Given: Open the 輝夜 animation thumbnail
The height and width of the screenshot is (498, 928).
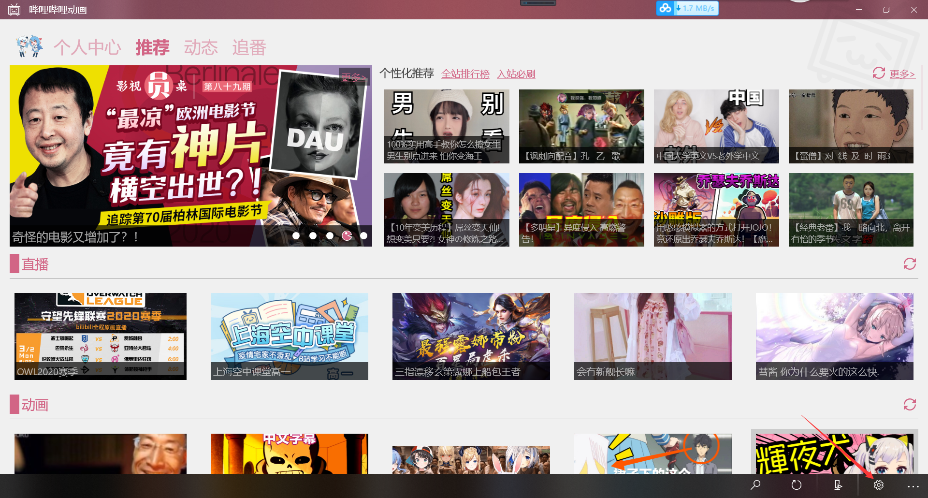Looking at the screenshot, I should (835, 454).
